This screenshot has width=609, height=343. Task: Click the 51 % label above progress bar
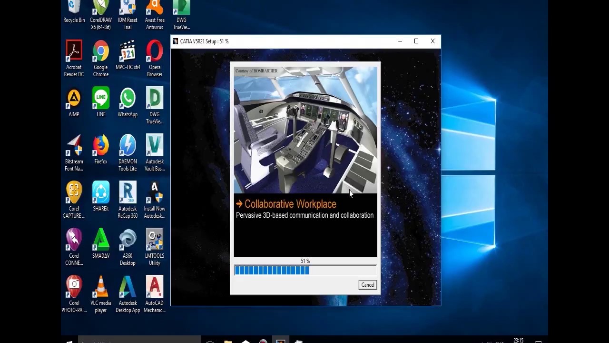(x=305, y=261)
